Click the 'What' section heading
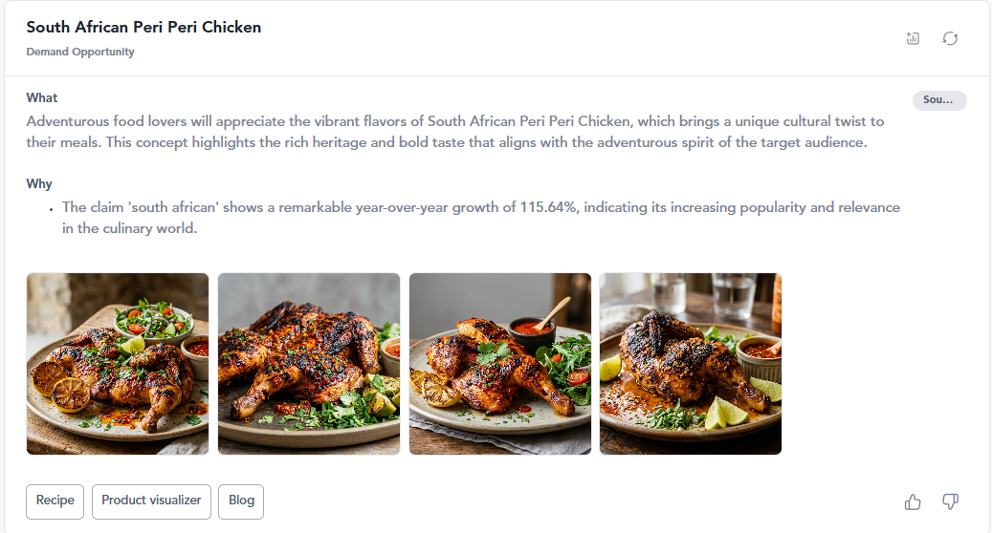 coord(42,97)
